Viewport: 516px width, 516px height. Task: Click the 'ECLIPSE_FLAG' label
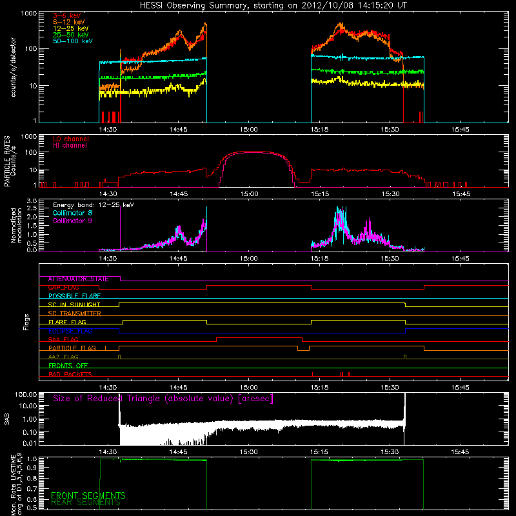[70, 331]
